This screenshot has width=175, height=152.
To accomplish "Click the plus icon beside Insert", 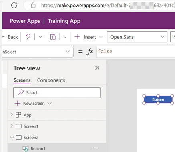I will point(77,37).
